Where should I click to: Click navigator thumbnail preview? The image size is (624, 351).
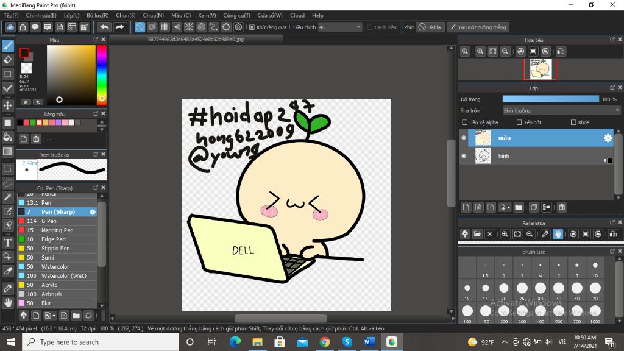click(540, 69)
